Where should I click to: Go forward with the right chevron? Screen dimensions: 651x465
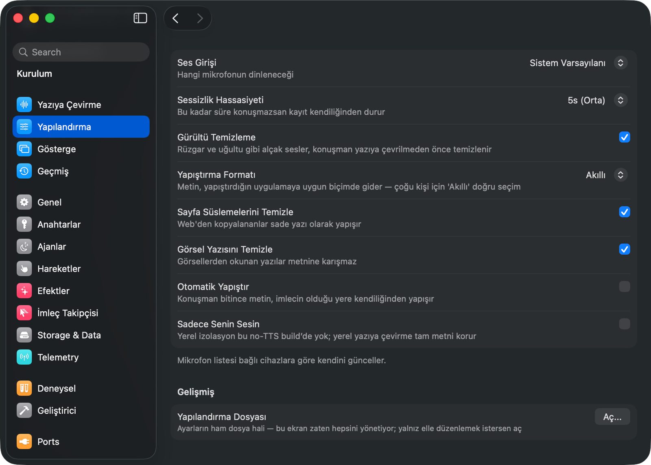tap(200, 18)
